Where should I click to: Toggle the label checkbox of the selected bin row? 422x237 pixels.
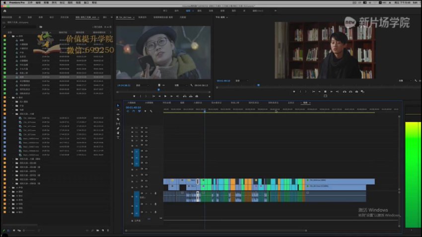[4, 77]
